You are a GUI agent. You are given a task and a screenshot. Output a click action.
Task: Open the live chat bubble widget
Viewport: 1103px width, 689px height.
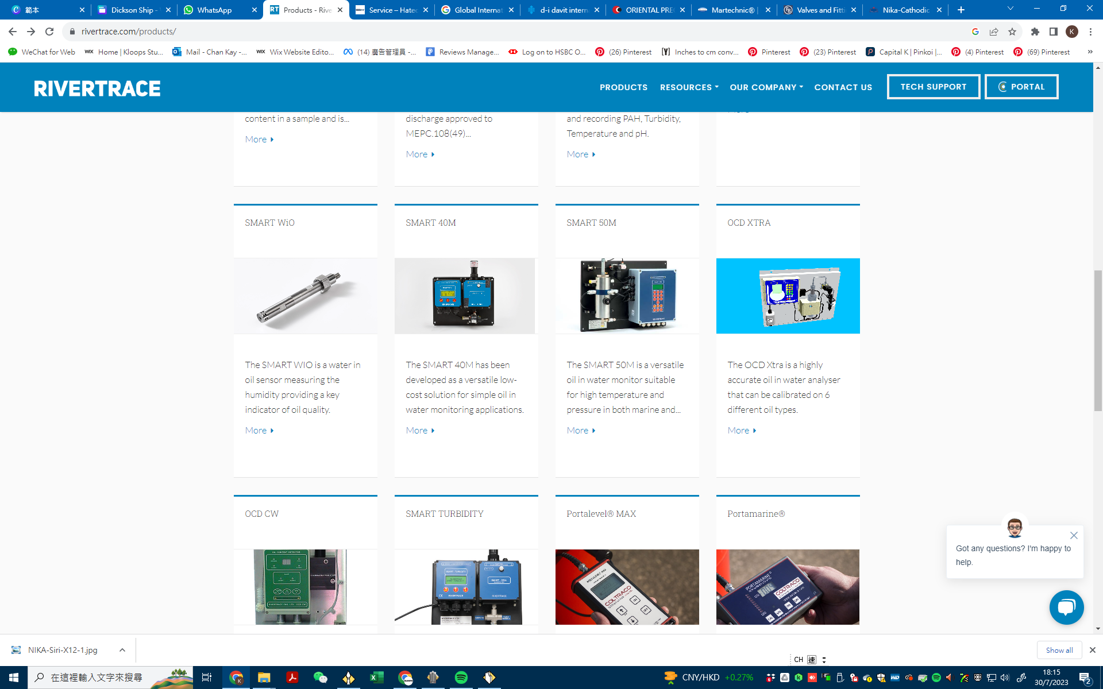coord(1066,607)
